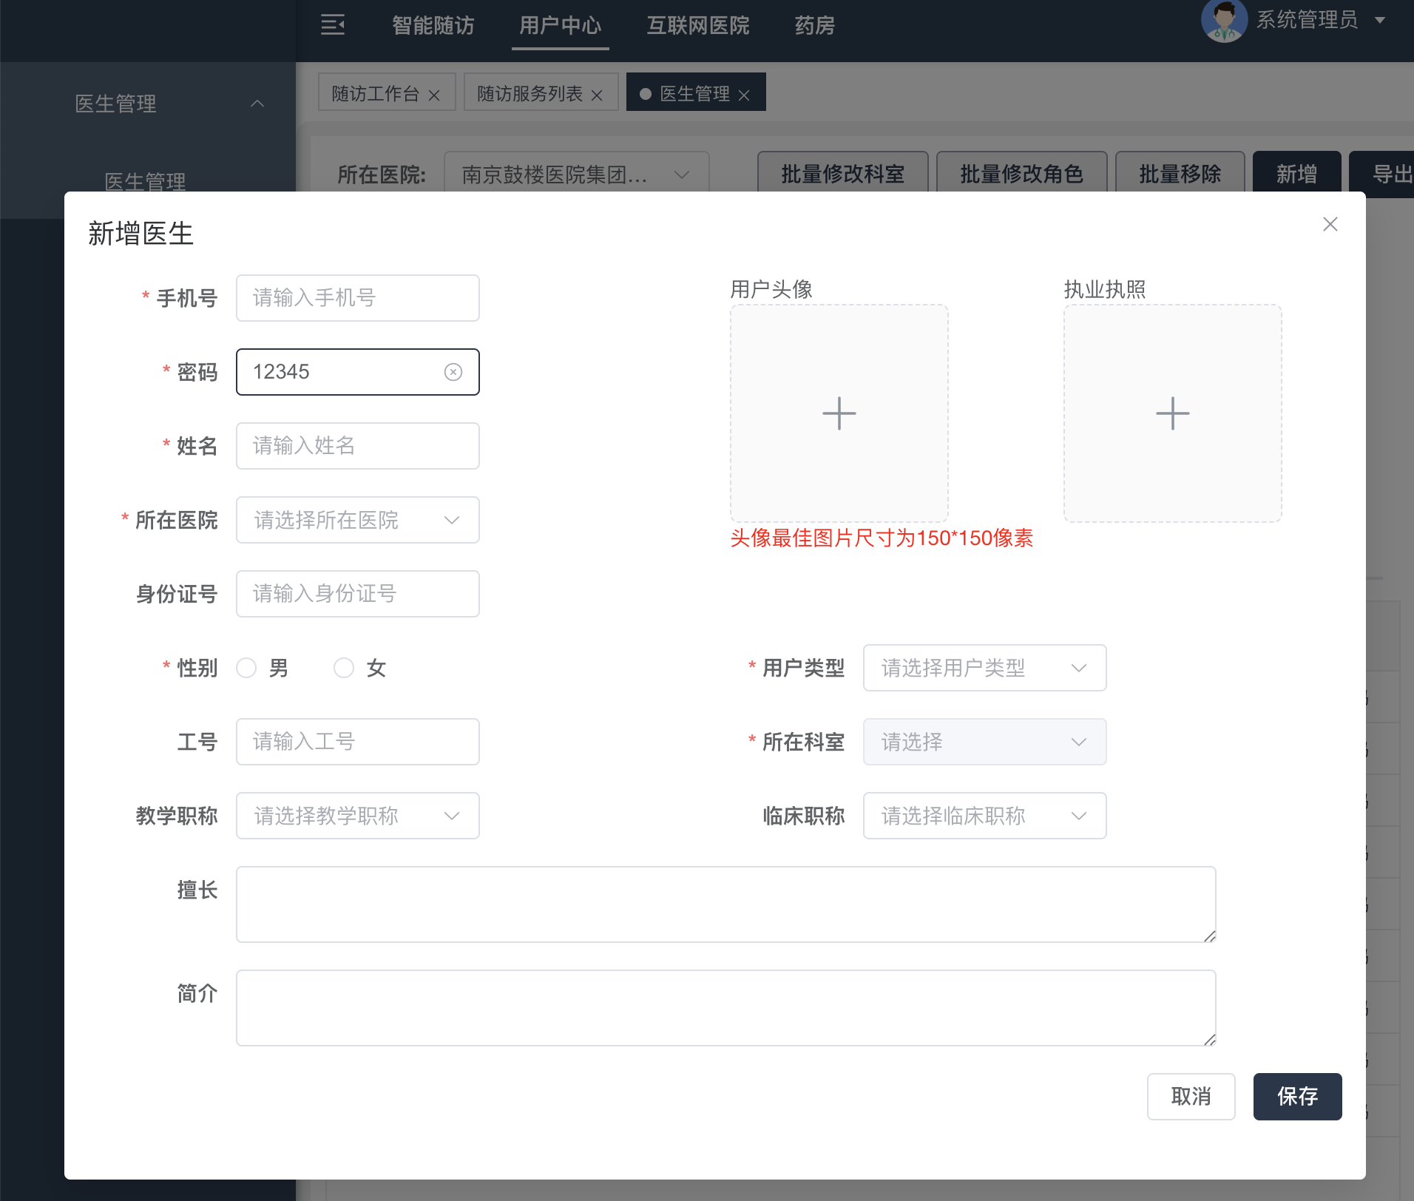The width and height of the screenshot is (1414, 1201).
Task: Open the 用户中心 top menu
Action: [x=561, y=26]
